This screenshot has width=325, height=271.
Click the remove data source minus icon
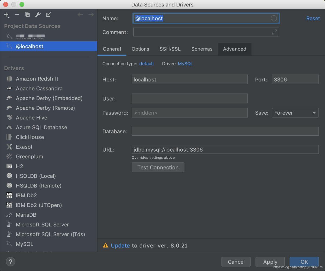(x=17, y=15)
